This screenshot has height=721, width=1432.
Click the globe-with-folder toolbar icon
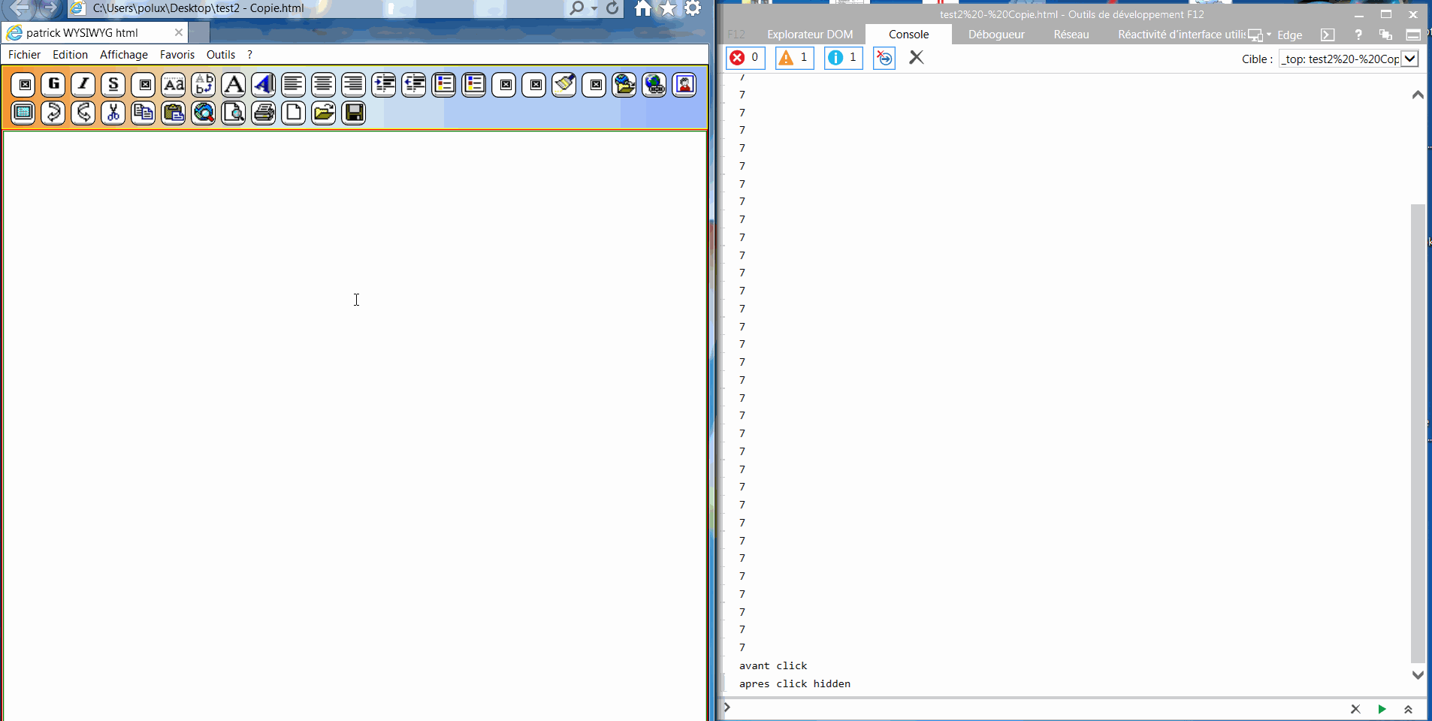click(x=624, y=85)
